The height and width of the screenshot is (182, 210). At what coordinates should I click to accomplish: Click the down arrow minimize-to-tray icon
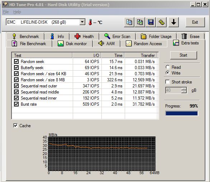[x=173, y=22]
